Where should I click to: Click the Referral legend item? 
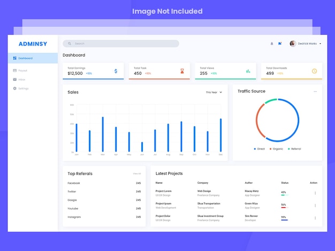tap(294, 149)
